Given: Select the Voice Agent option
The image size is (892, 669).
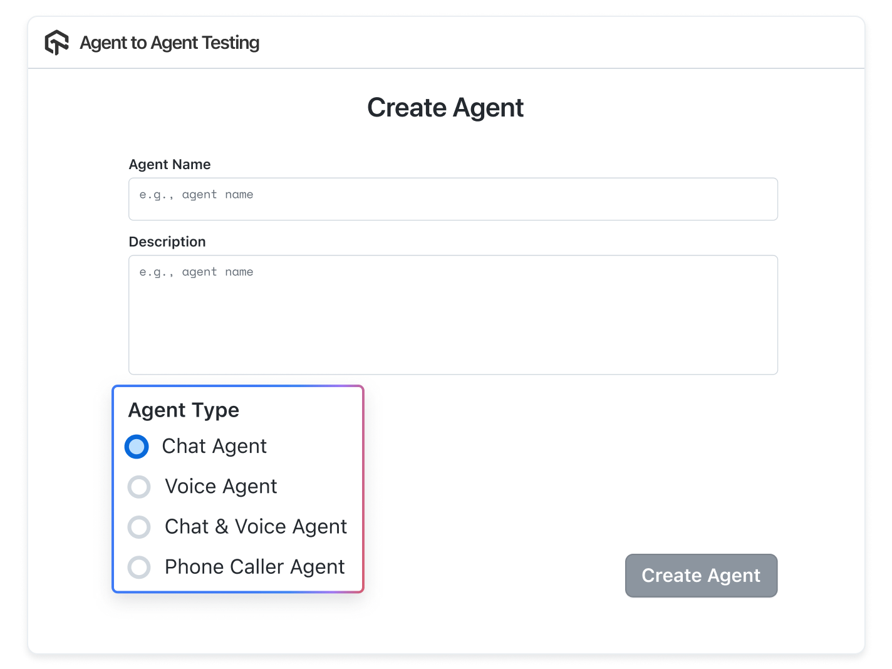Looking at the screenshot, I should [139, 487].
